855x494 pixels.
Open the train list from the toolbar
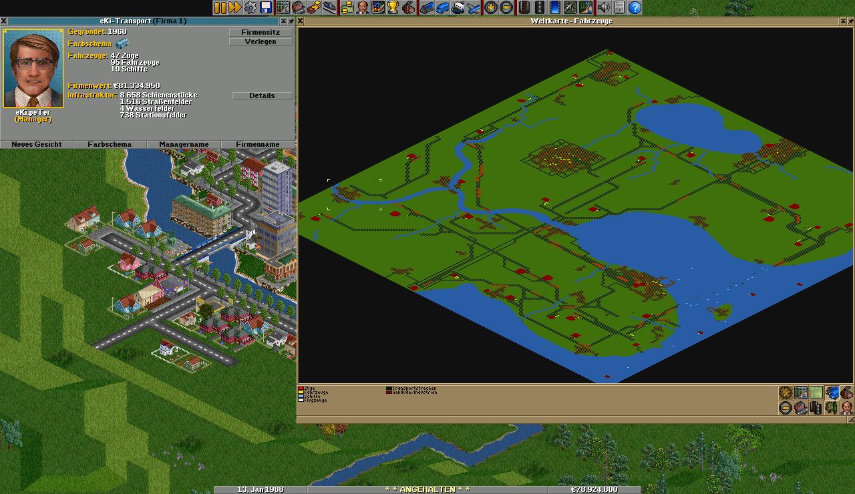[x=426, y=8]
